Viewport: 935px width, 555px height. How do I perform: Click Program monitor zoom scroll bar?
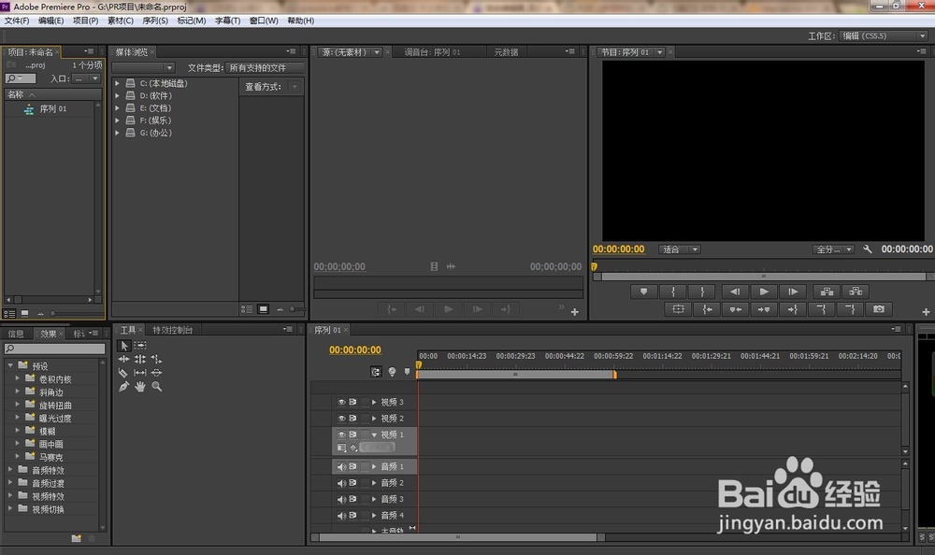(763, 277)
